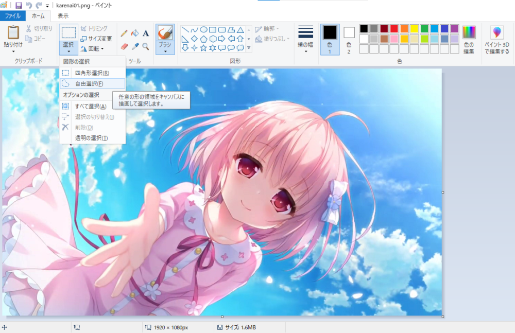515x333 pixels.
Task: Click Redo in quick access toolbar
Action: [39, 5]
